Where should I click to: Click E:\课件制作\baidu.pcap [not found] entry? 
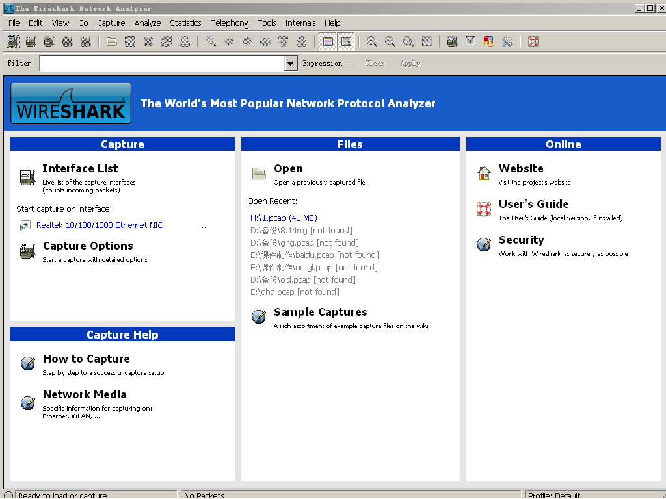coord(315,255)
